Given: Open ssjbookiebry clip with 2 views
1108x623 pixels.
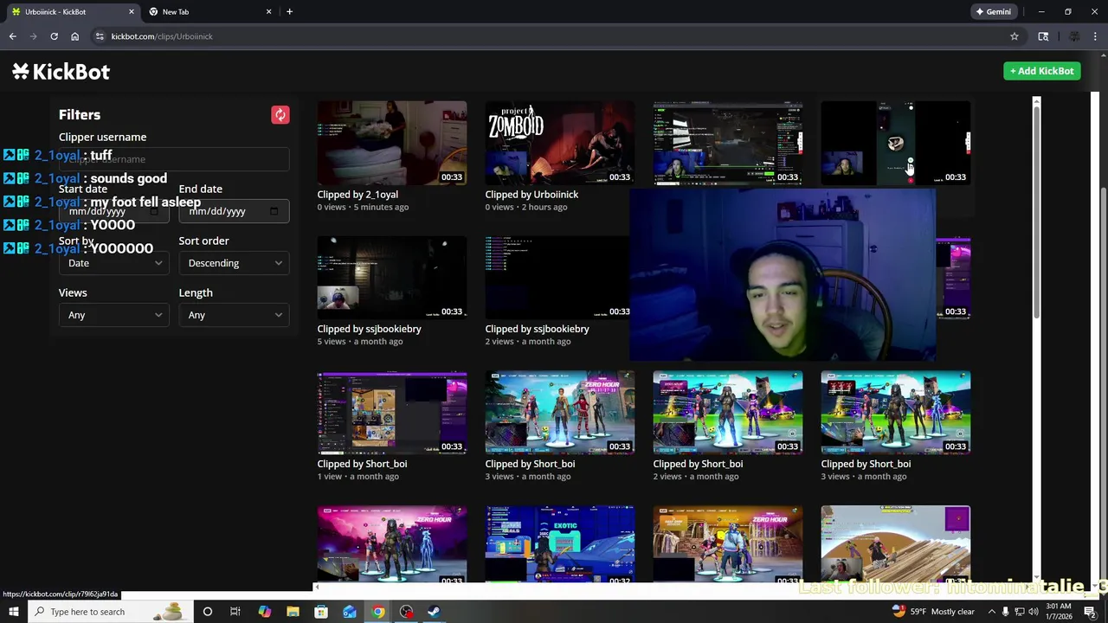Looking at the screenshot, I should click(x=560, y=278).
